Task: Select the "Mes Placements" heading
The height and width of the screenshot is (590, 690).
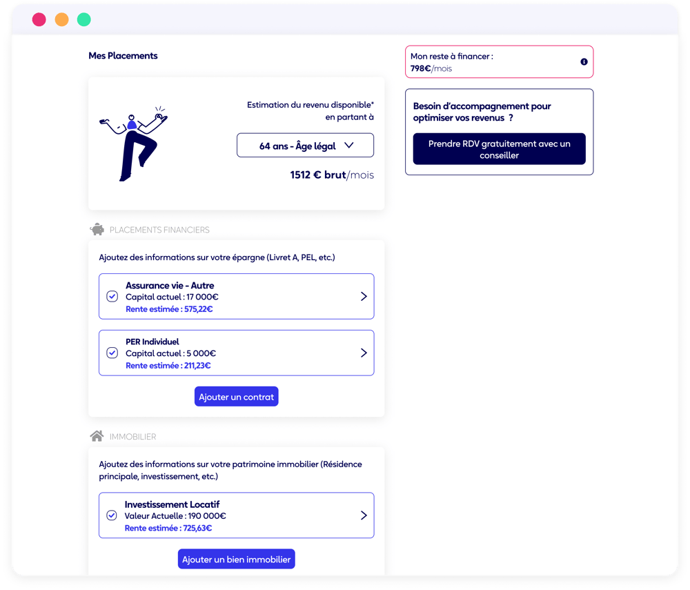Action: 123,55
